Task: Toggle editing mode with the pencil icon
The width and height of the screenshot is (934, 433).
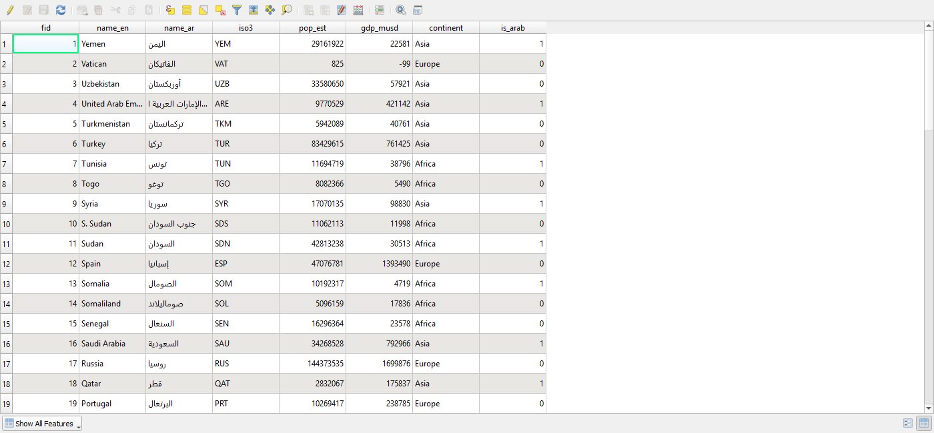Action: (x=10, y=10)
